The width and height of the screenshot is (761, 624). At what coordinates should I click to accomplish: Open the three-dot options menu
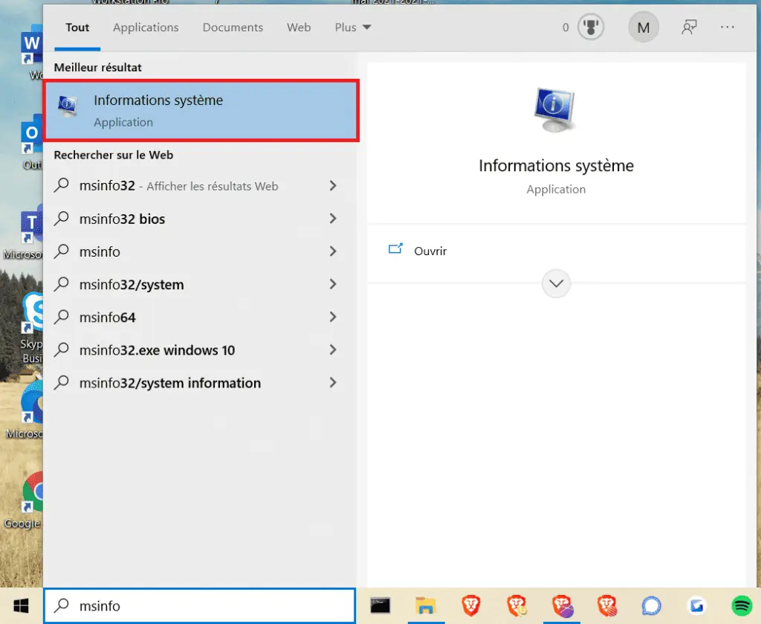(728, 28)
